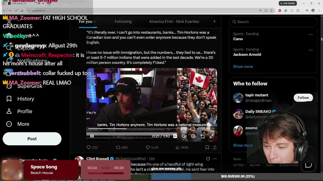Click the install app icon in address bar
The width and height of the screenshot is (323, 181).
click(x=266, y=11)
